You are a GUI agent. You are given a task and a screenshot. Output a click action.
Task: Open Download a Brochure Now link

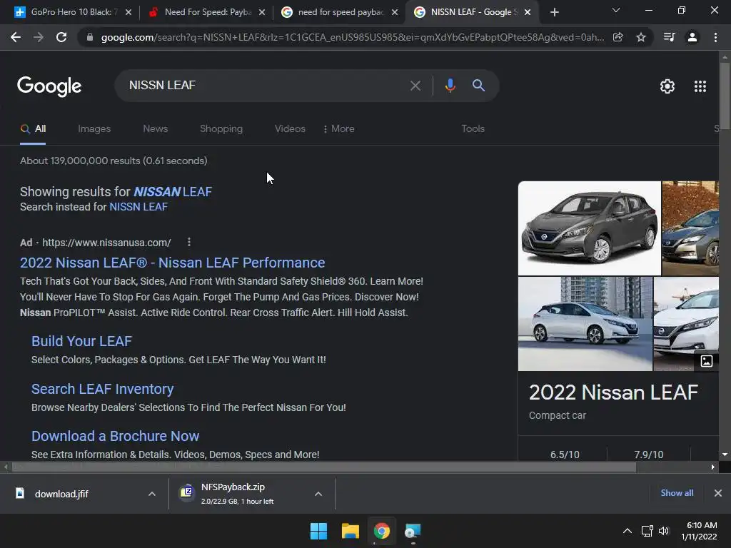click(x=115, y=436)
